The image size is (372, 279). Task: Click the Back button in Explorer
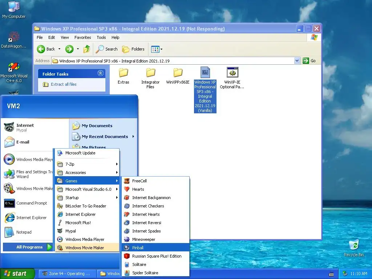coord(46,49)
